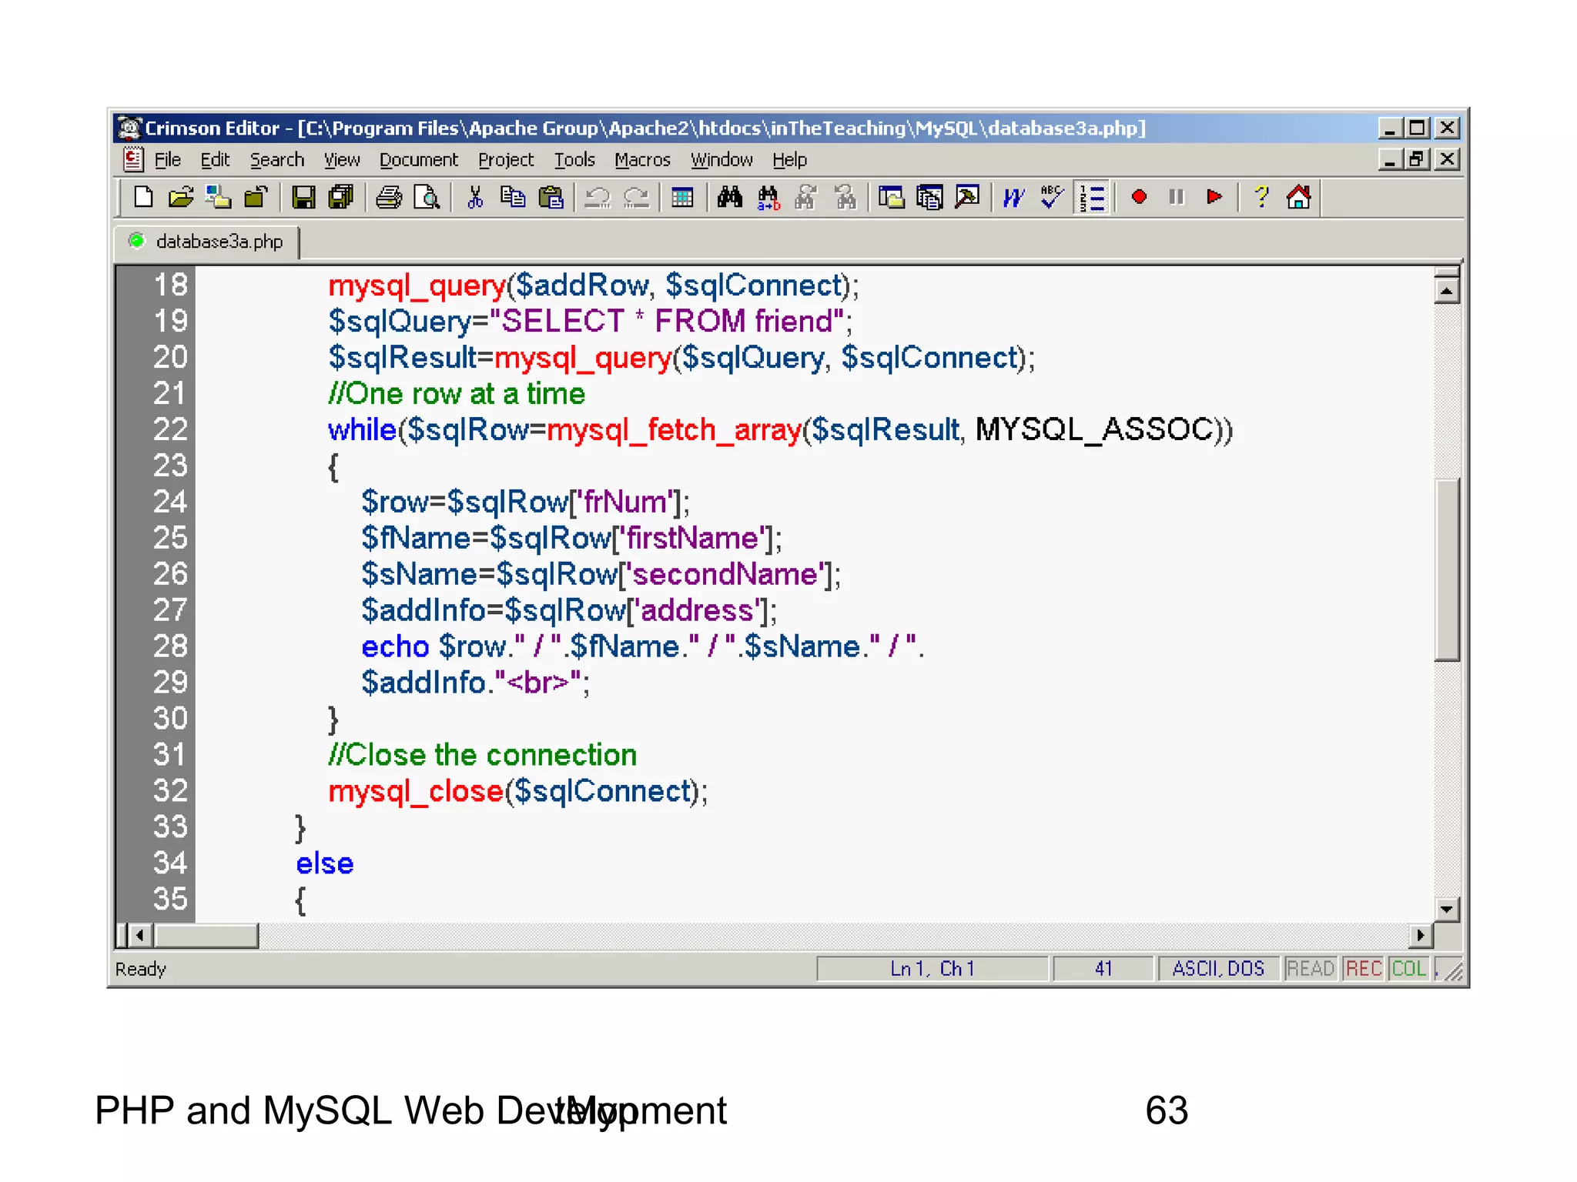Click the Ln 1, Ch 1 status field

(x=932, y=968)
